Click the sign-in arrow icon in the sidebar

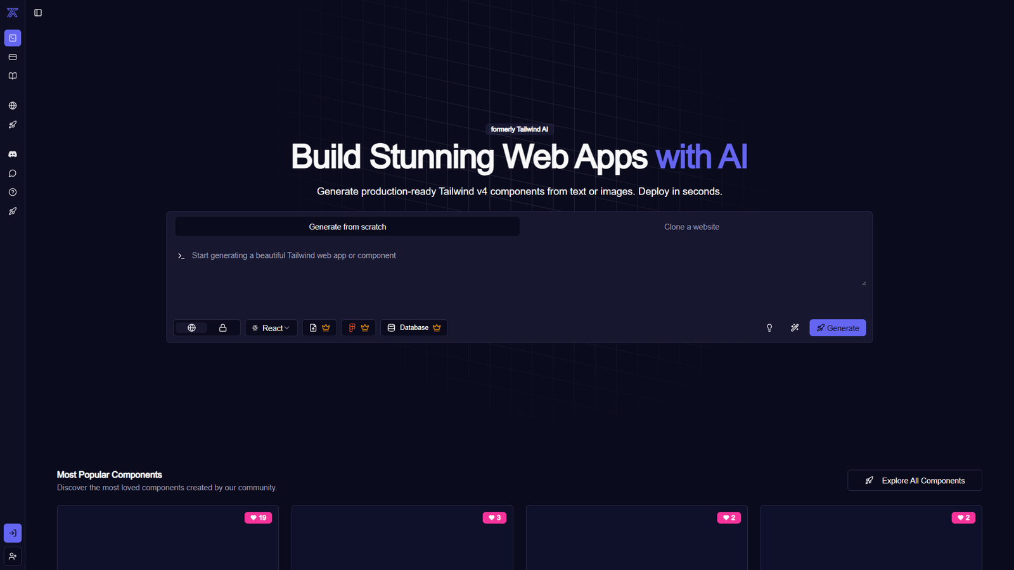pos(13,533)
